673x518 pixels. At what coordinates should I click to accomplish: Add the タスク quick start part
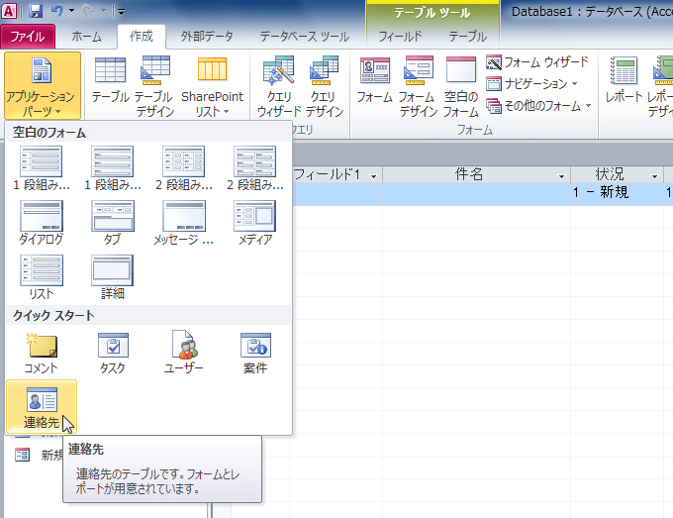tap(113, 353)
